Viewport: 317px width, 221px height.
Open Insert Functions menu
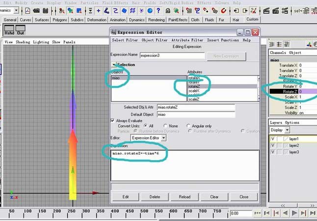pos(223,40)
